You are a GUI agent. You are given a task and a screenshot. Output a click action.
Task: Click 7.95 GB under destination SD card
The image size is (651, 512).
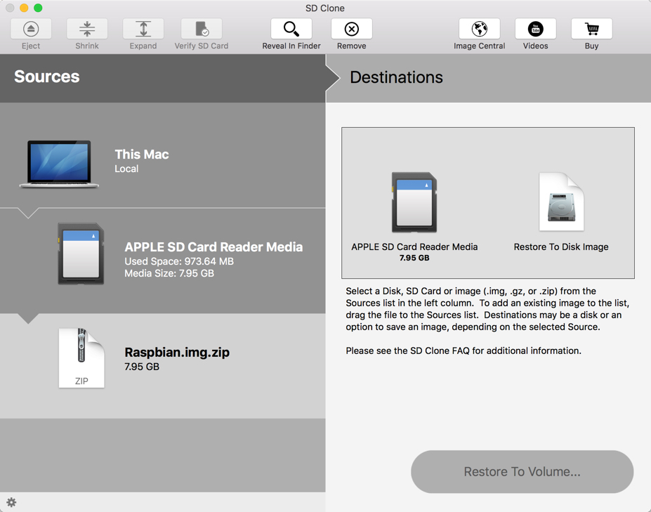pyautogui.click(x=414, y=258)
